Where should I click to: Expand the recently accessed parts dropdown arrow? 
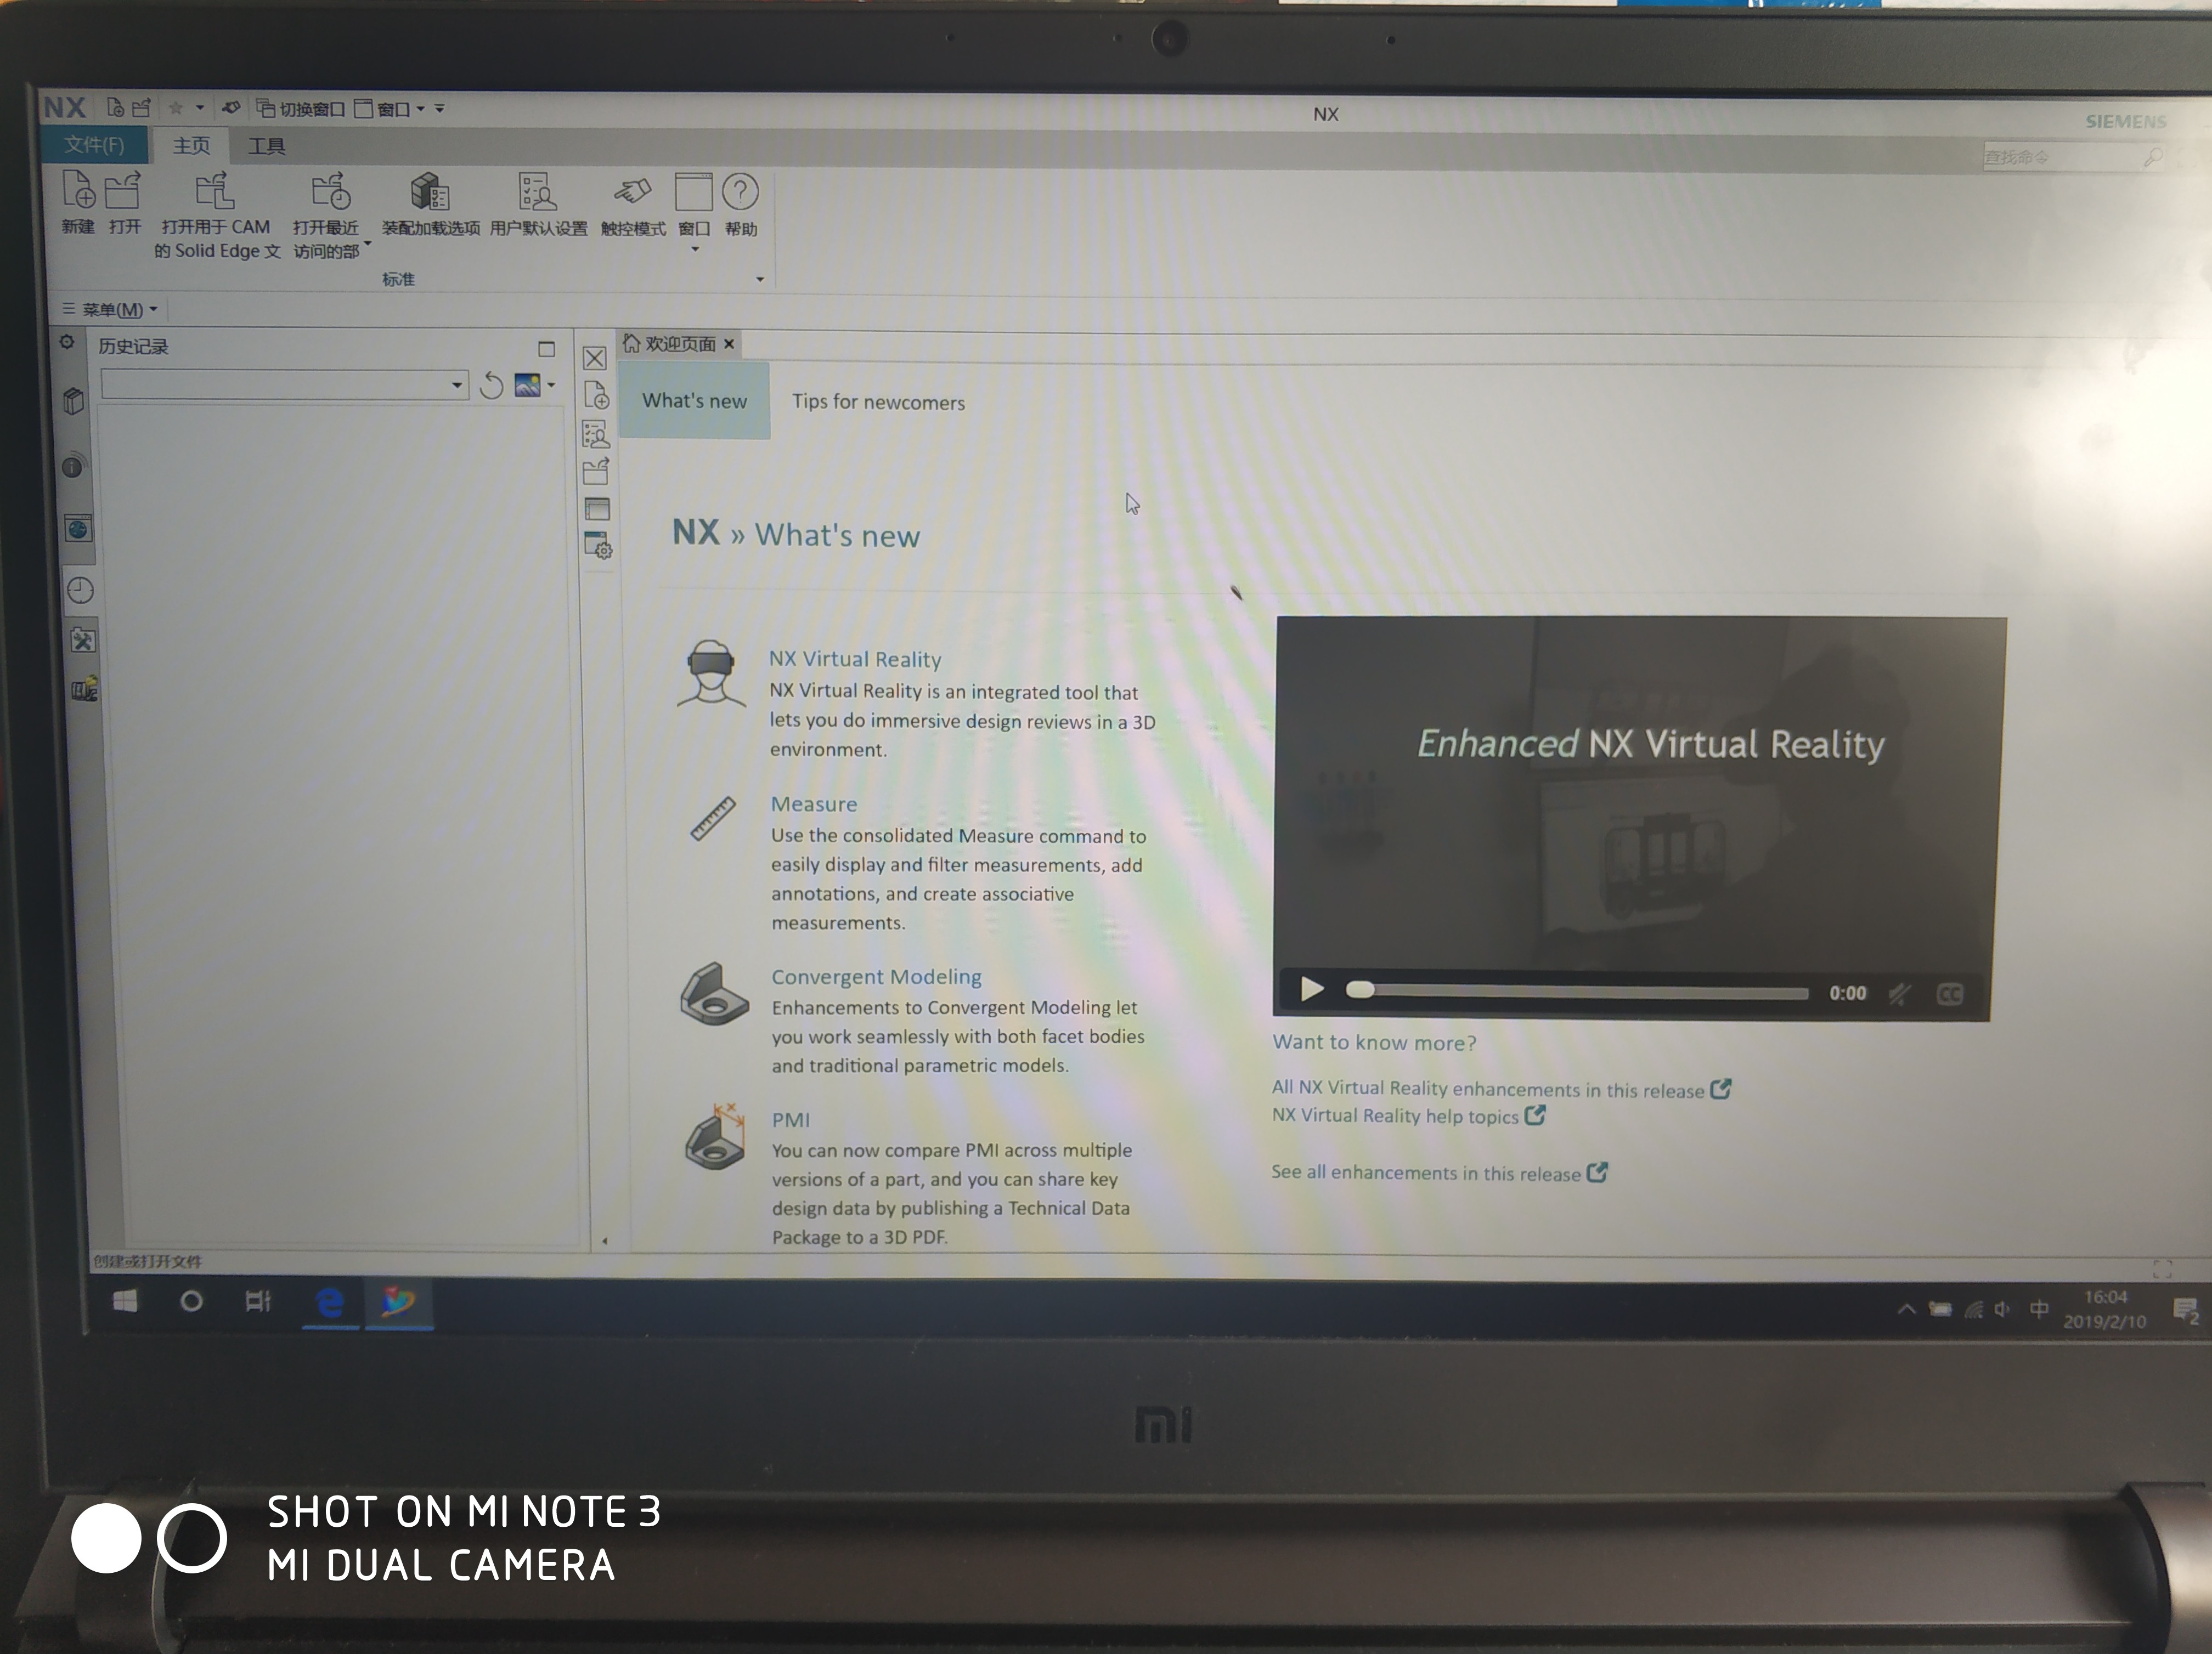click(x=368, y=243)
